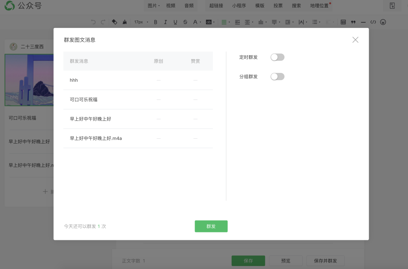Insert 超链接 from the top menu

point(216,5)
